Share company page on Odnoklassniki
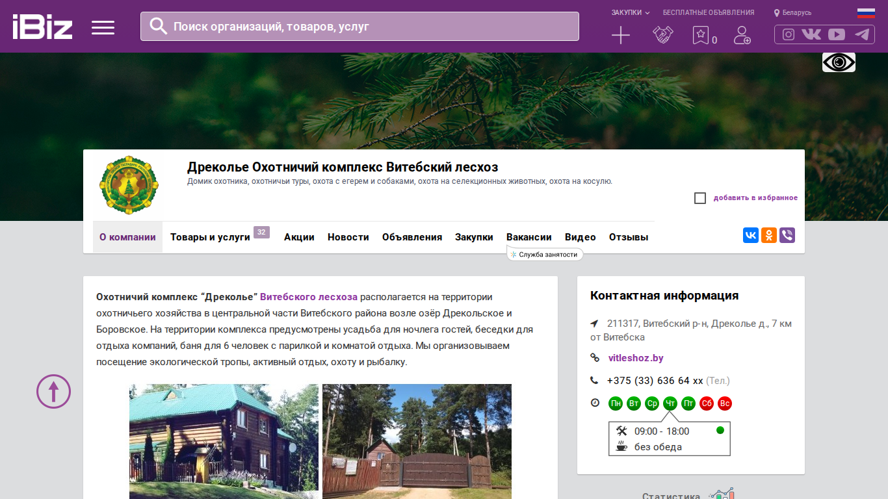The height and width of the screenshot is (499, 888). pos(769,235)
